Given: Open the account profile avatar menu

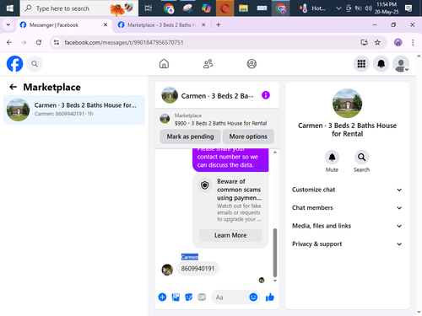Looking at the screenshot, I should coord(401,64).
